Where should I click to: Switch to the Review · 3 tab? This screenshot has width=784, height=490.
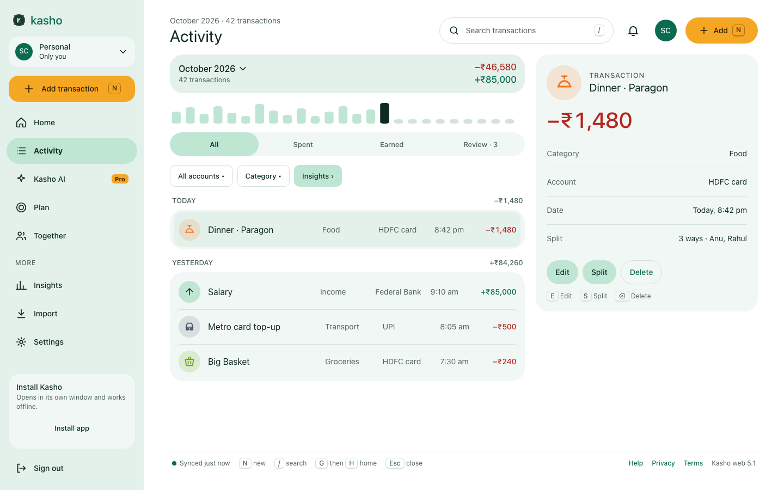point(481,144)
